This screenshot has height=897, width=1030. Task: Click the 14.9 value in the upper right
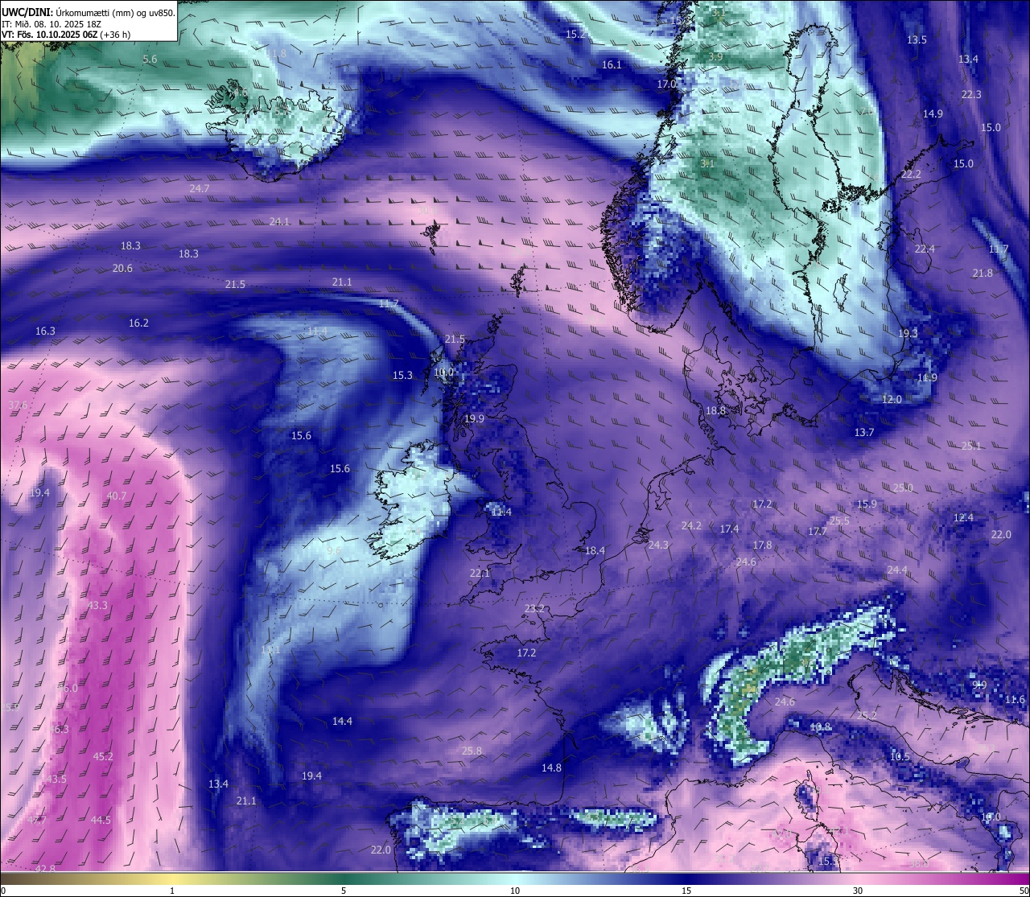[x=933, y=114]
